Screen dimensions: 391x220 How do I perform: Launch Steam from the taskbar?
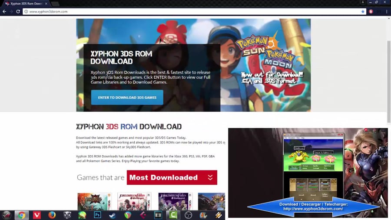[x=113, y=215]
